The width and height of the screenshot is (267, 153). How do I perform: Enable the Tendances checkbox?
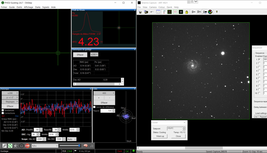pyautogui.click(x=3, y=110)
